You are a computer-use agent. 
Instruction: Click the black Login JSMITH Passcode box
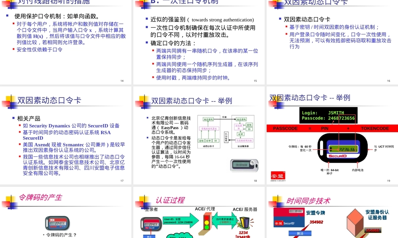[x=328, y=115]
